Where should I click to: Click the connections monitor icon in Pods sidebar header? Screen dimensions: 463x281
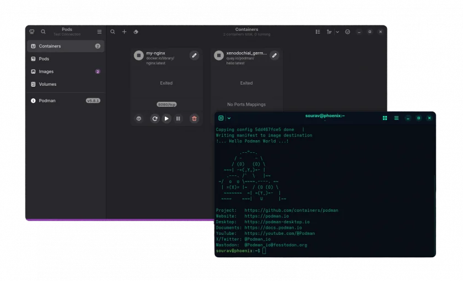(x=32, y=32)
